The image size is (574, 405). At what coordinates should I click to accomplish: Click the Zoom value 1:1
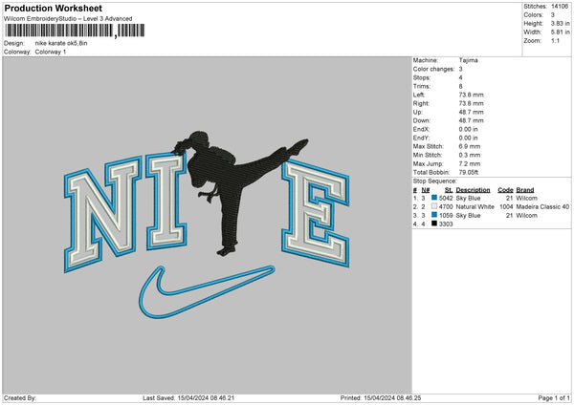coord(555,40)
